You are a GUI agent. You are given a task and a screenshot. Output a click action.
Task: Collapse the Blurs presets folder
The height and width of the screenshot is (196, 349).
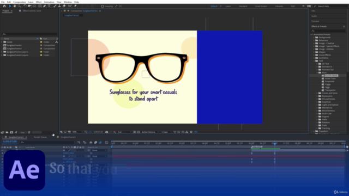point(317,72)
